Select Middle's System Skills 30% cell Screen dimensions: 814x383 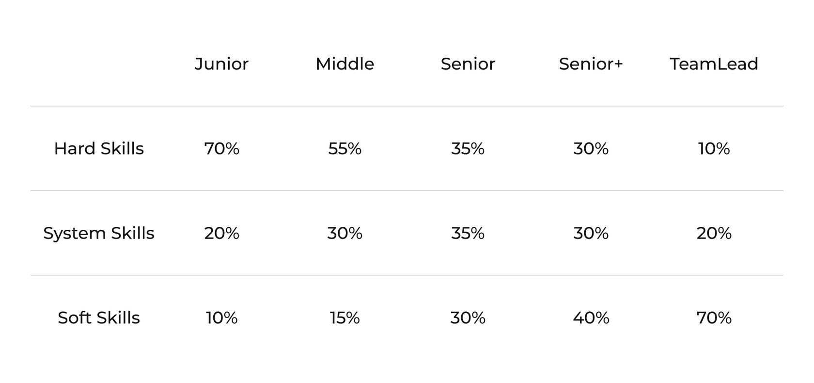[344, 233]
